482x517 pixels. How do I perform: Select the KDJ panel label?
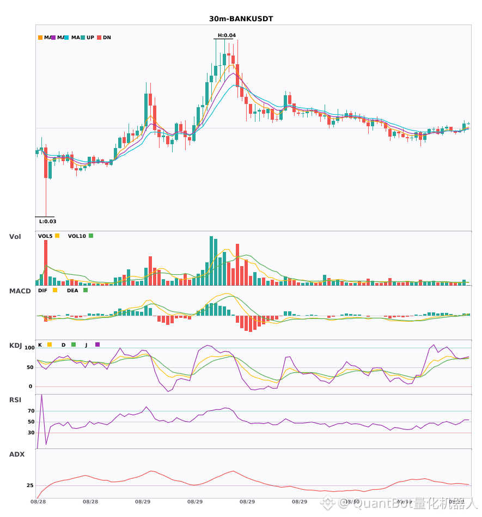pos(15,346)
